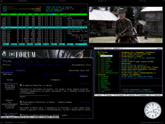
Task: Select the offline contact Kolobok
Action: coord(105,88)
